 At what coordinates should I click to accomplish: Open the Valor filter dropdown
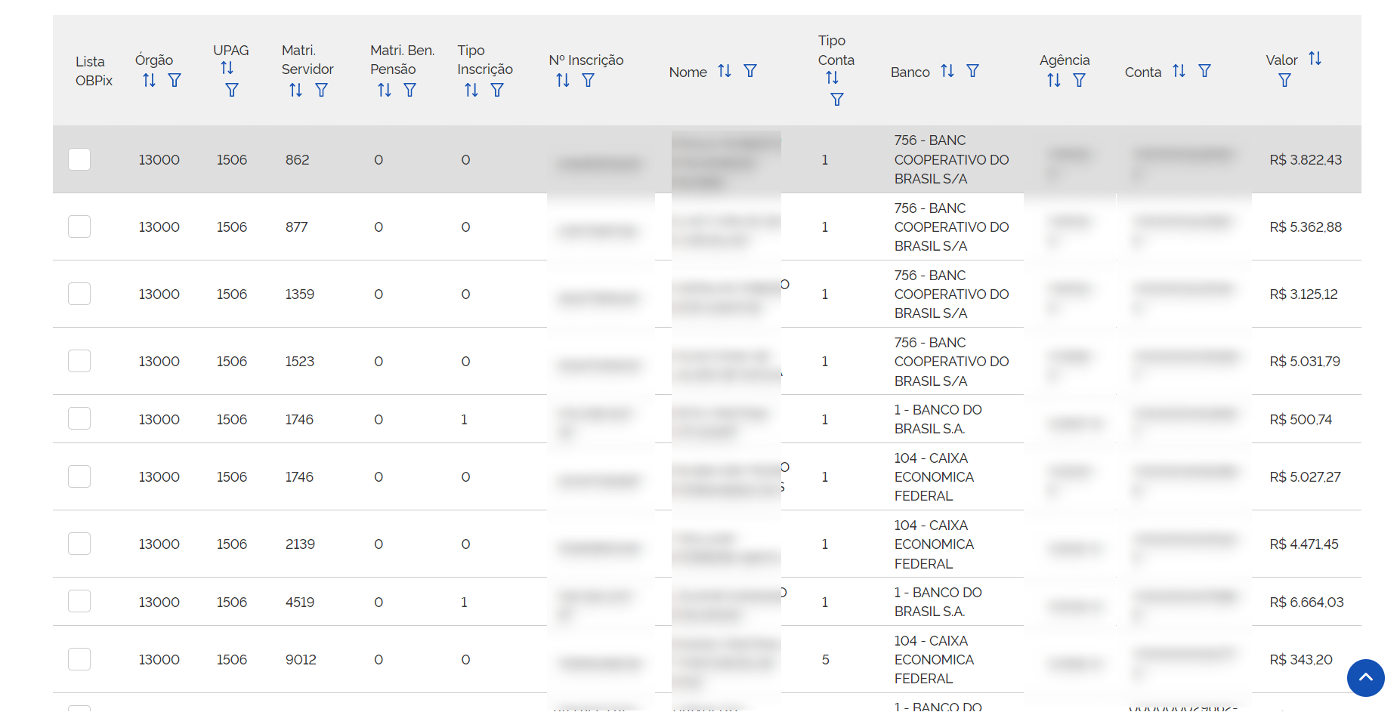coord(1284,80)
